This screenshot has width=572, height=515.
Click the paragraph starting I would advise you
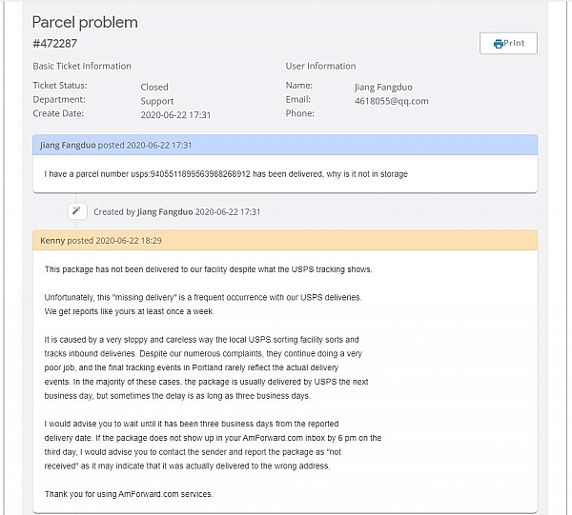tap(213, 444)
